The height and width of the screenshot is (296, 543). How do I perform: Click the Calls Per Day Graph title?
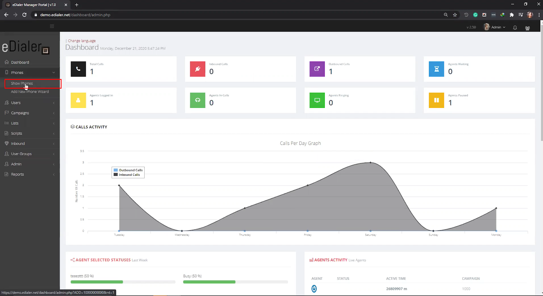300,143
